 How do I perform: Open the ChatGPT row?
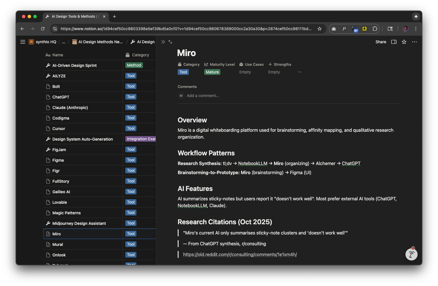pos(61,97)
